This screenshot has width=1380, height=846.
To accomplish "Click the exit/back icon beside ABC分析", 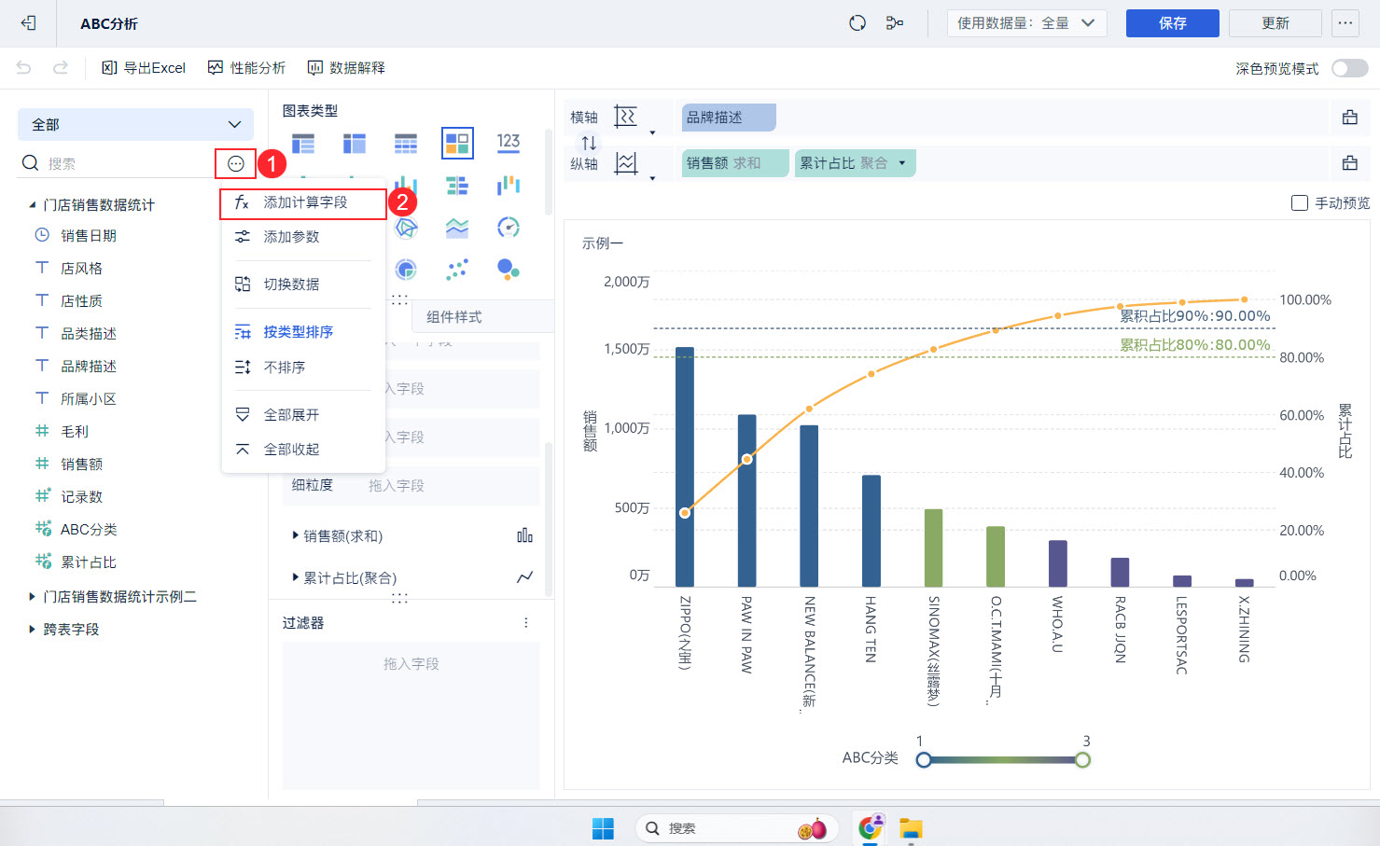I will 28,23.
